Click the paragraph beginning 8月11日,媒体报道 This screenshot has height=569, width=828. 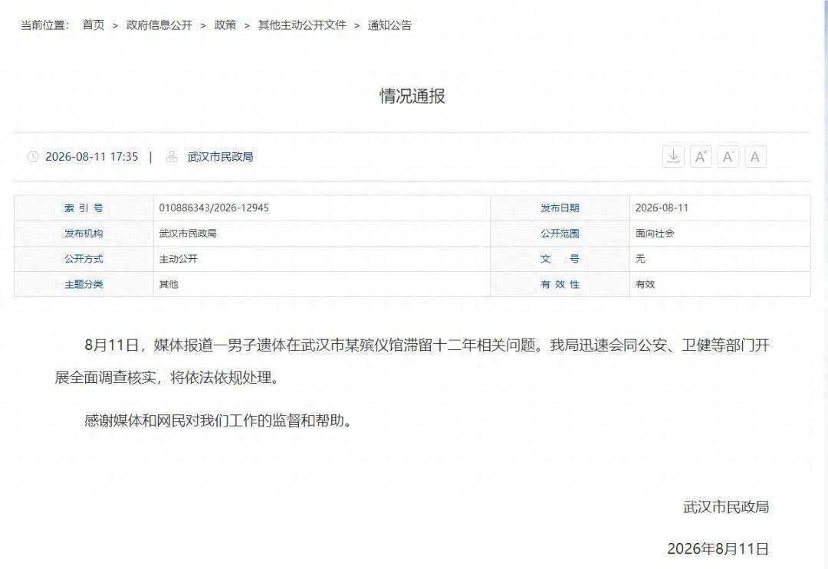pyautogui.click(x=412, y=361)
